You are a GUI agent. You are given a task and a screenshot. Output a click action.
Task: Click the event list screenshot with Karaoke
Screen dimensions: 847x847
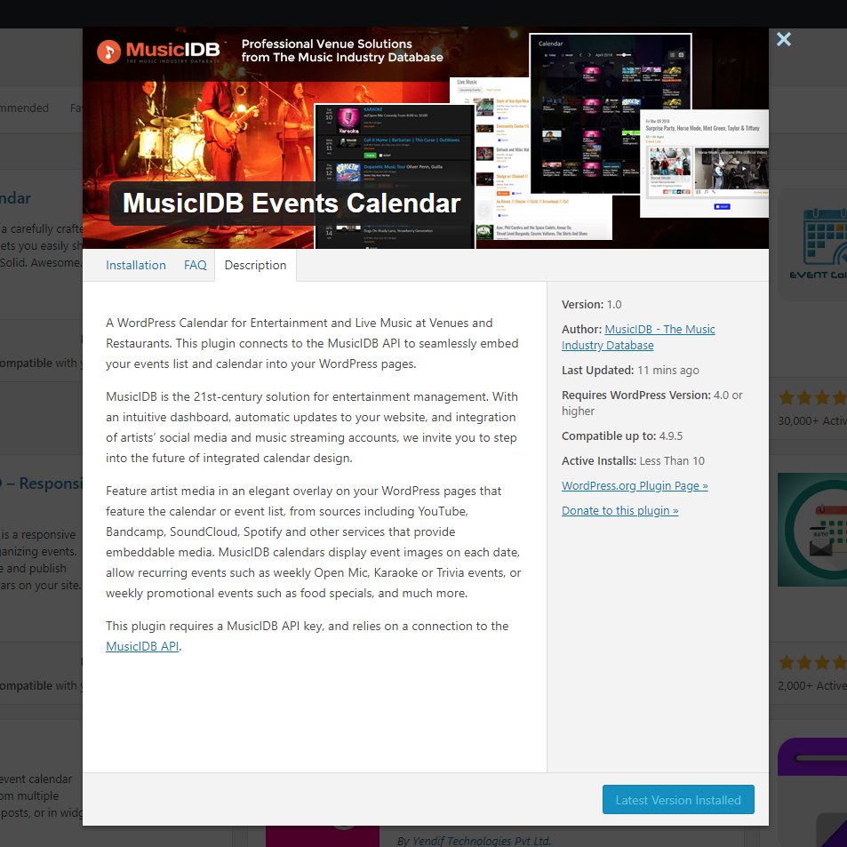coord(395,176)
